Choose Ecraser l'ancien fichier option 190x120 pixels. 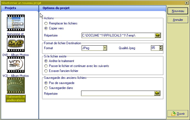pyautogui.click(x=46, y=71)
